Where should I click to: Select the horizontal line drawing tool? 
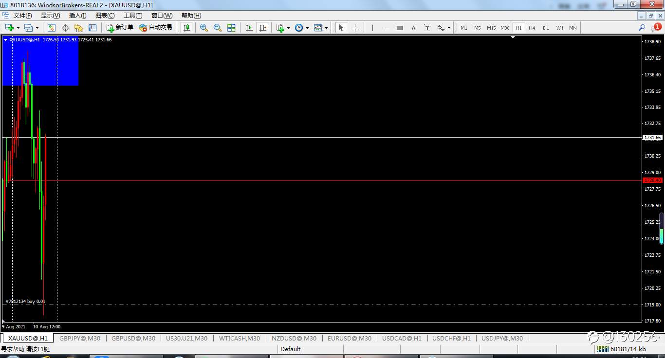(x=386, y=28)
